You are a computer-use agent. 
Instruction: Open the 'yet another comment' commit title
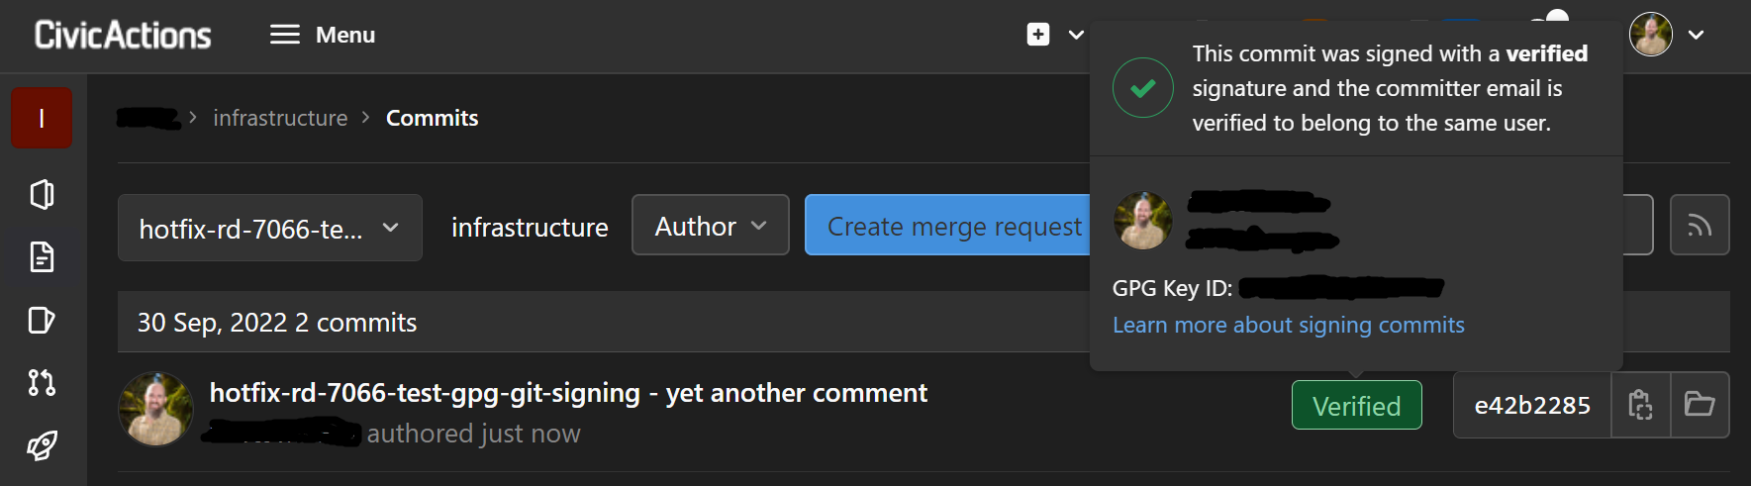(568, 393)
